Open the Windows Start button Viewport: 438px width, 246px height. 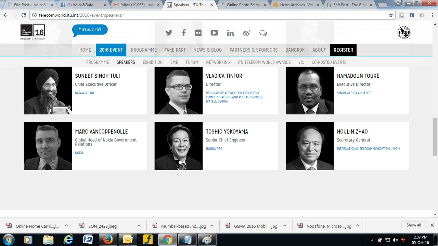8,240
